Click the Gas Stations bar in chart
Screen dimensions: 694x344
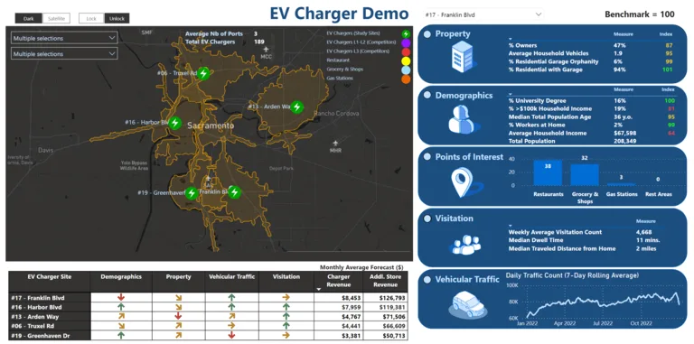coord(622,184)
